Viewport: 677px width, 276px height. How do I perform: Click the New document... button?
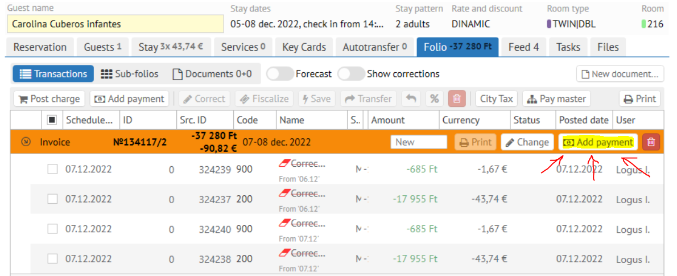(x=620, y=74)
